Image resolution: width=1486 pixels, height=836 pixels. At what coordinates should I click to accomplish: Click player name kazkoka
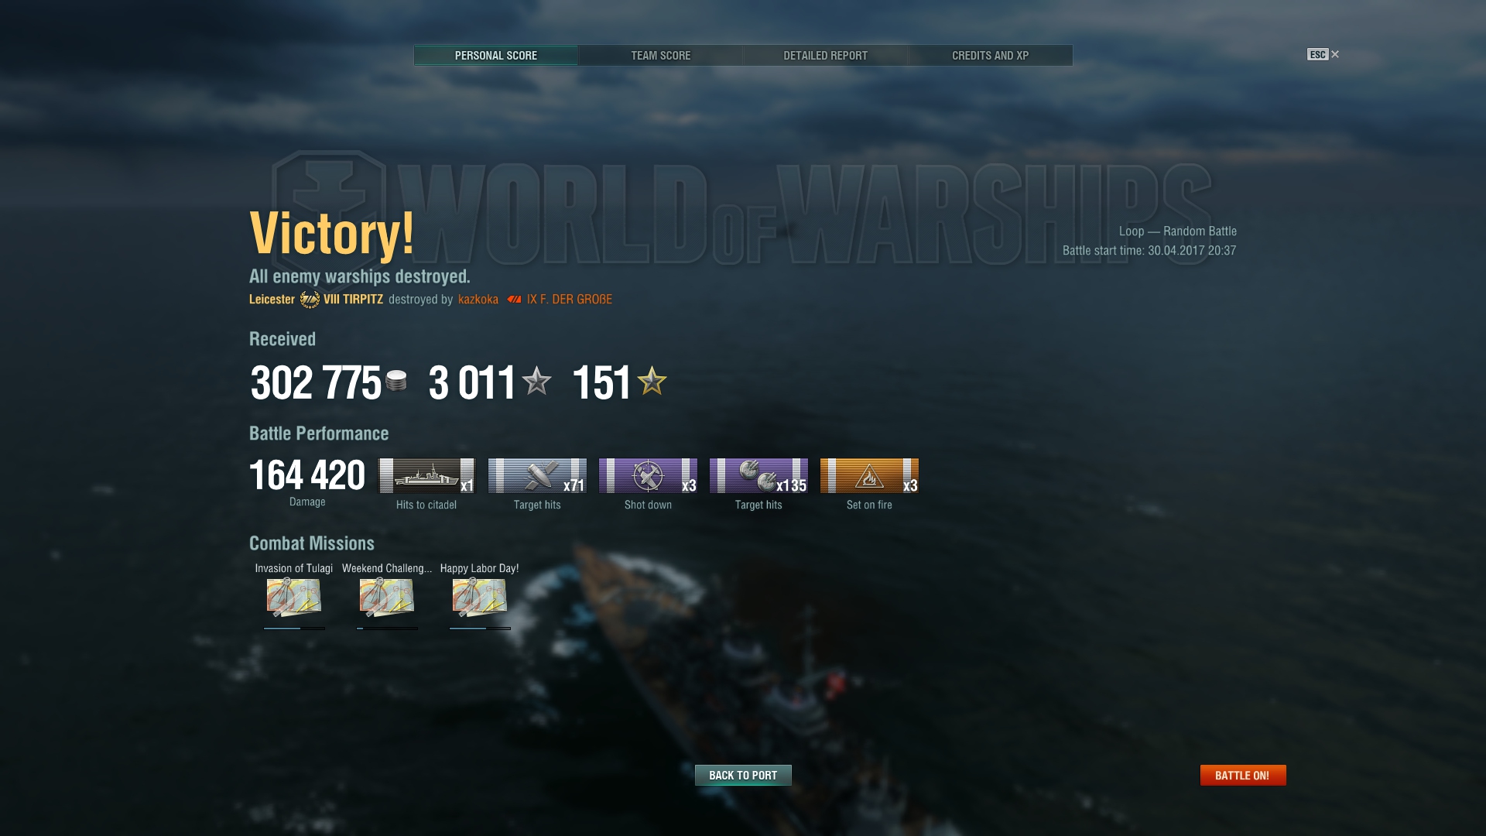click(x=478, y=300)
